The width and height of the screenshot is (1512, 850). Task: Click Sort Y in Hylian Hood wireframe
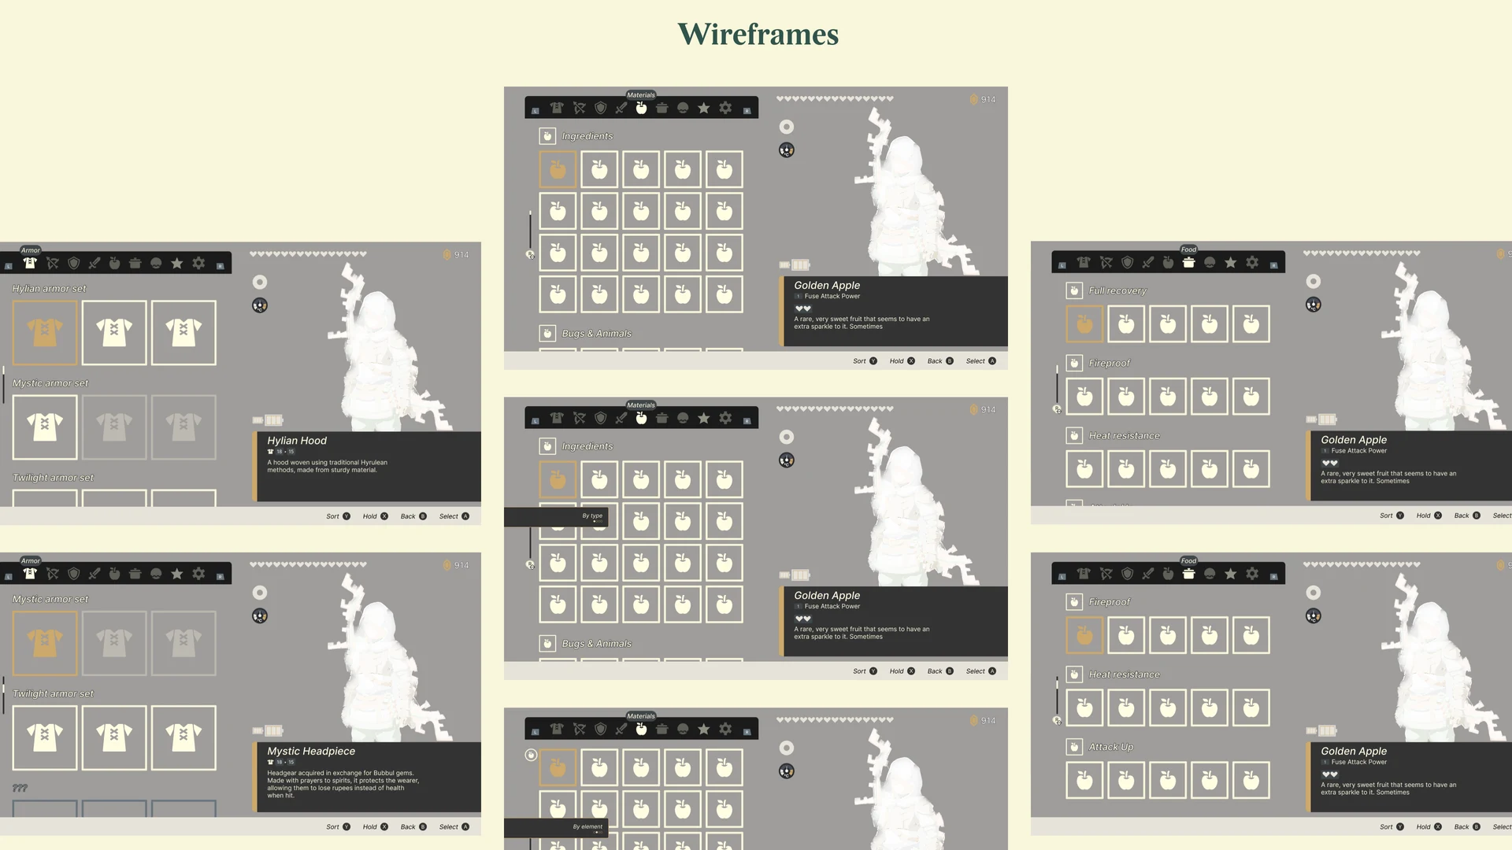339,516
